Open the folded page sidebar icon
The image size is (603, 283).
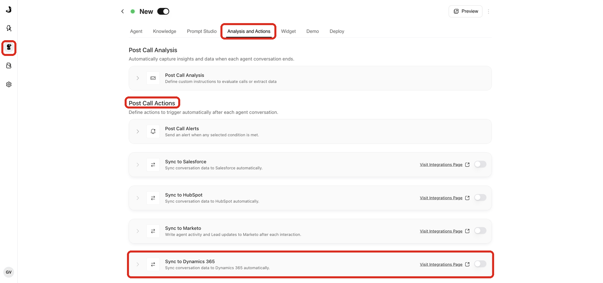[9, 66]
